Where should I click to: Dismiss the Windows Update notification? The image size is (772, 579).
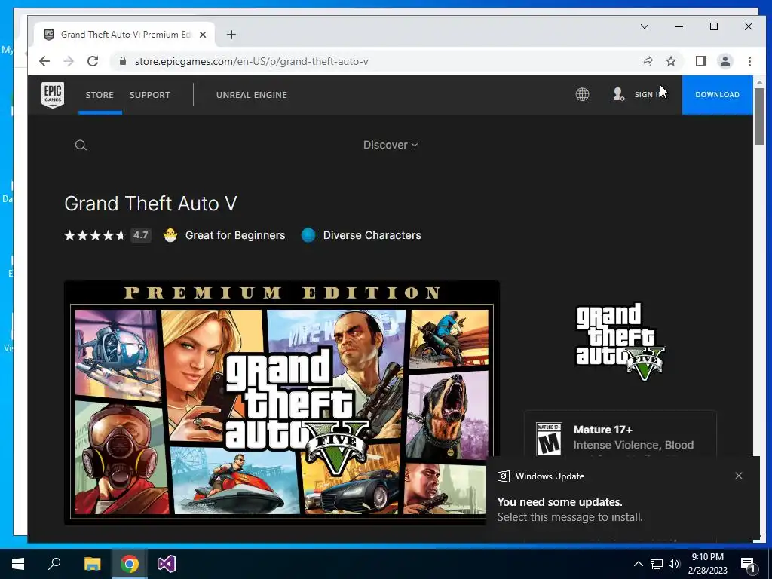(739, 476)
